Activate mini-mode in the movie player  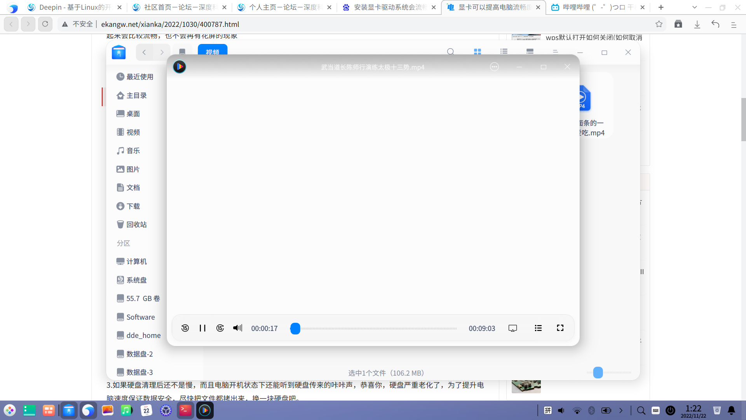(512, 328)
